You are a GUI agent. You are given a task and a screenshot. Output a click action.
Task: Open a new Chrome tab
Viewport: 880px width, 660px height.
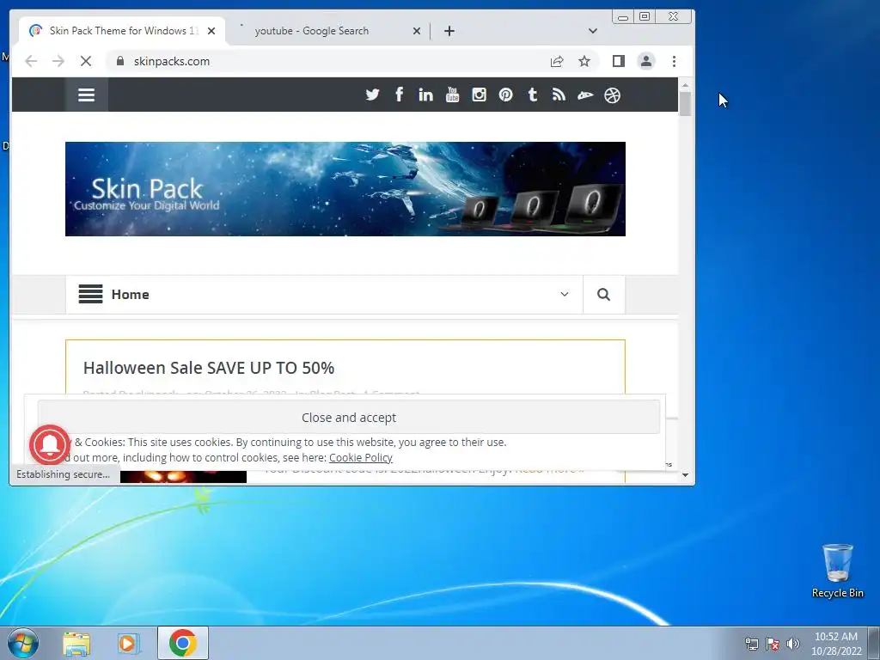449,31
